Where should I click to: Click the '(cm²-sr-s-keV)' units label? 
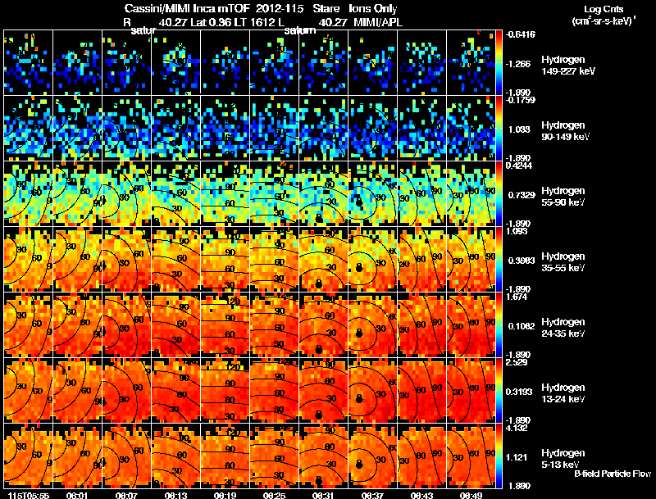click(604, 20)
